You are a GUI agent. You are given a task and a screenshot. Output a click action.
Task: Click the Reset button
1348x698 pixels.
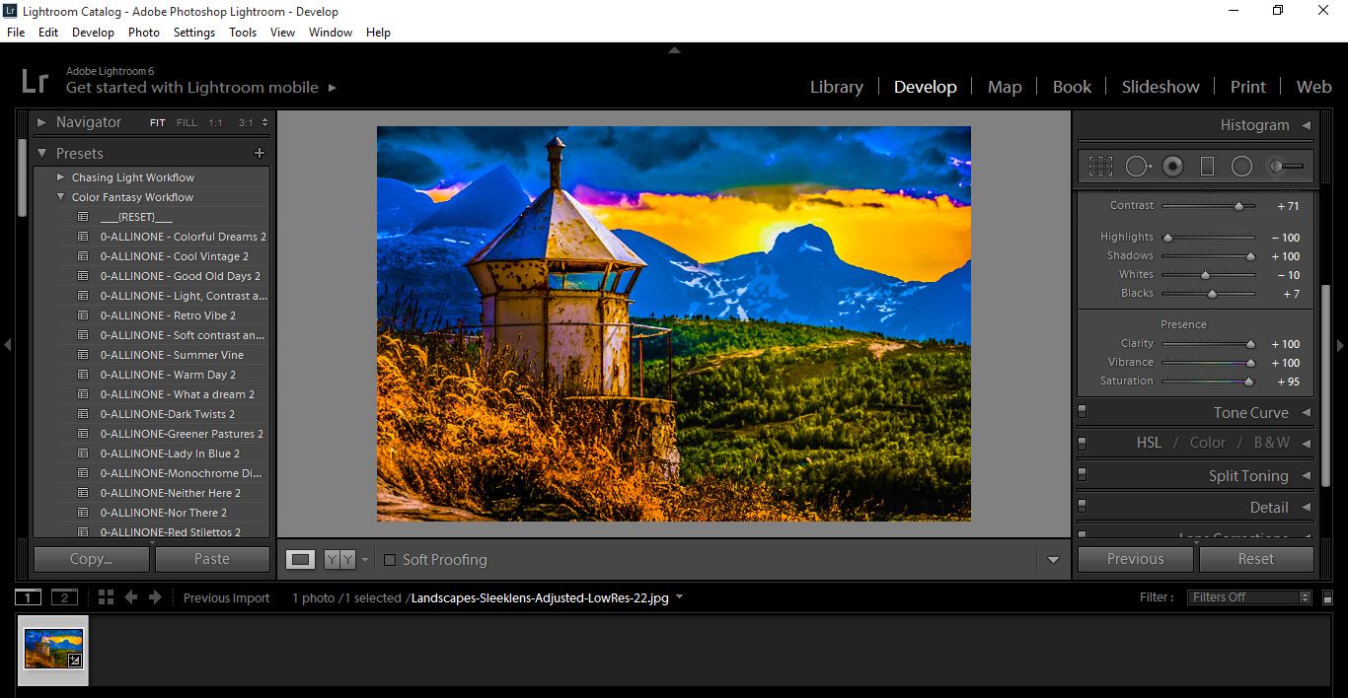[1256, 559]
